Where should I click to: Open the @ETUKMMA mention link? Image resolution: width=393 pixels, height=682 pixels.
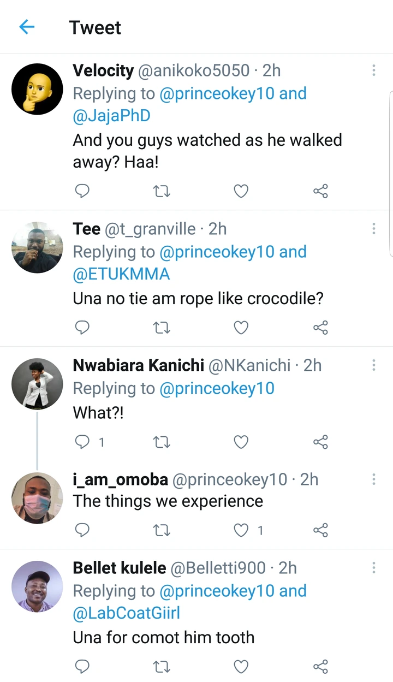tap(121, 274)
